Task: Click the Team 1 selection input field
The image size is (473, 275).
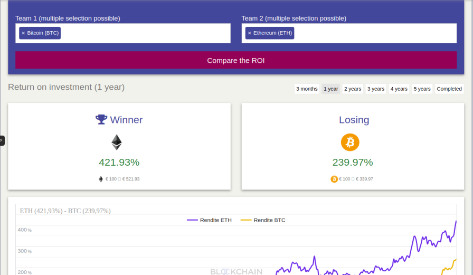Action: click(123, 33)
